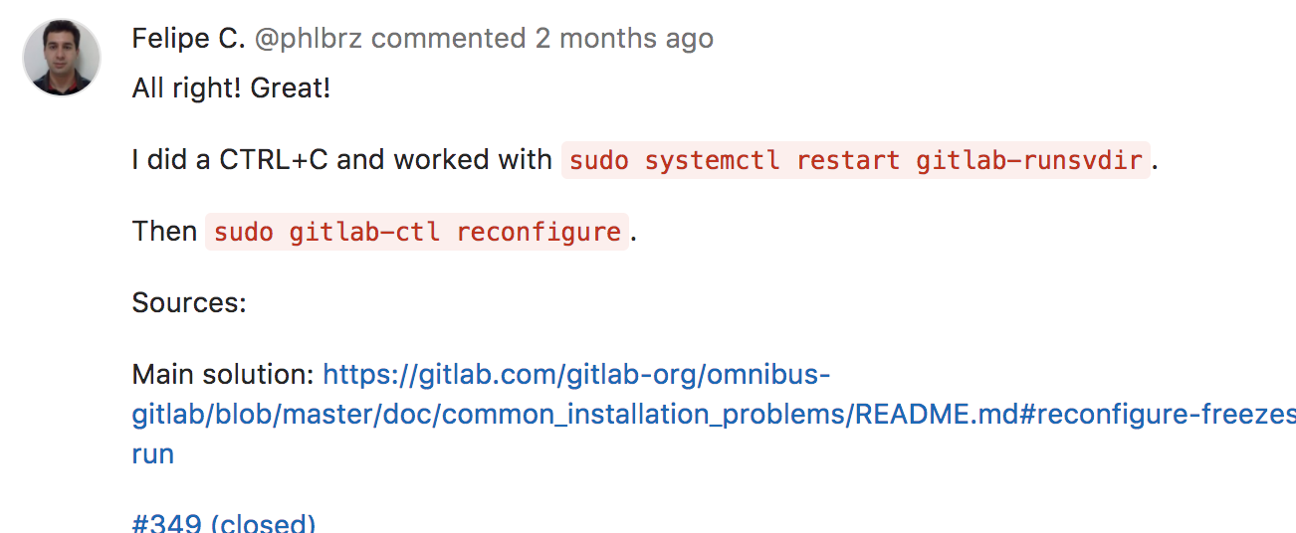
Task: Click the "Main solution:" label text
Action: tap(223, 375)
